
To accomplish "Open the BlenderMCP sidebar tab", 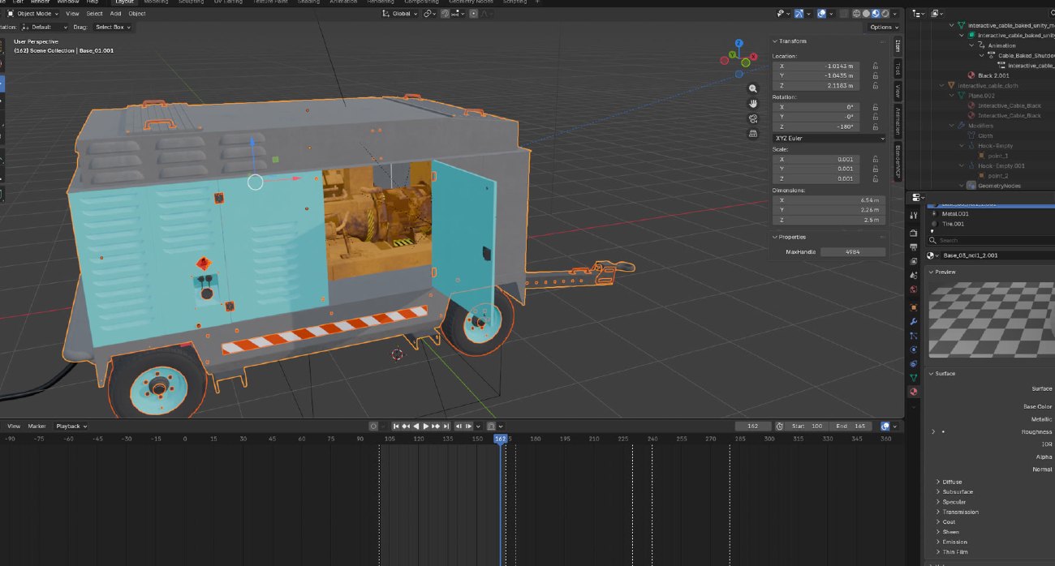I will click(x=898, y=161).
